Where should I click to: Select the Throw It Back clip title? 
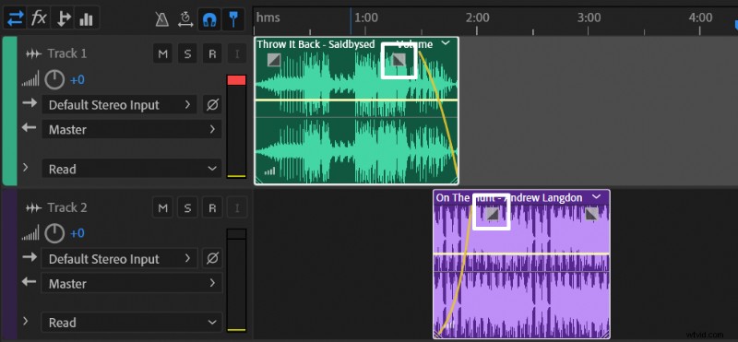[x=315, y=44]
